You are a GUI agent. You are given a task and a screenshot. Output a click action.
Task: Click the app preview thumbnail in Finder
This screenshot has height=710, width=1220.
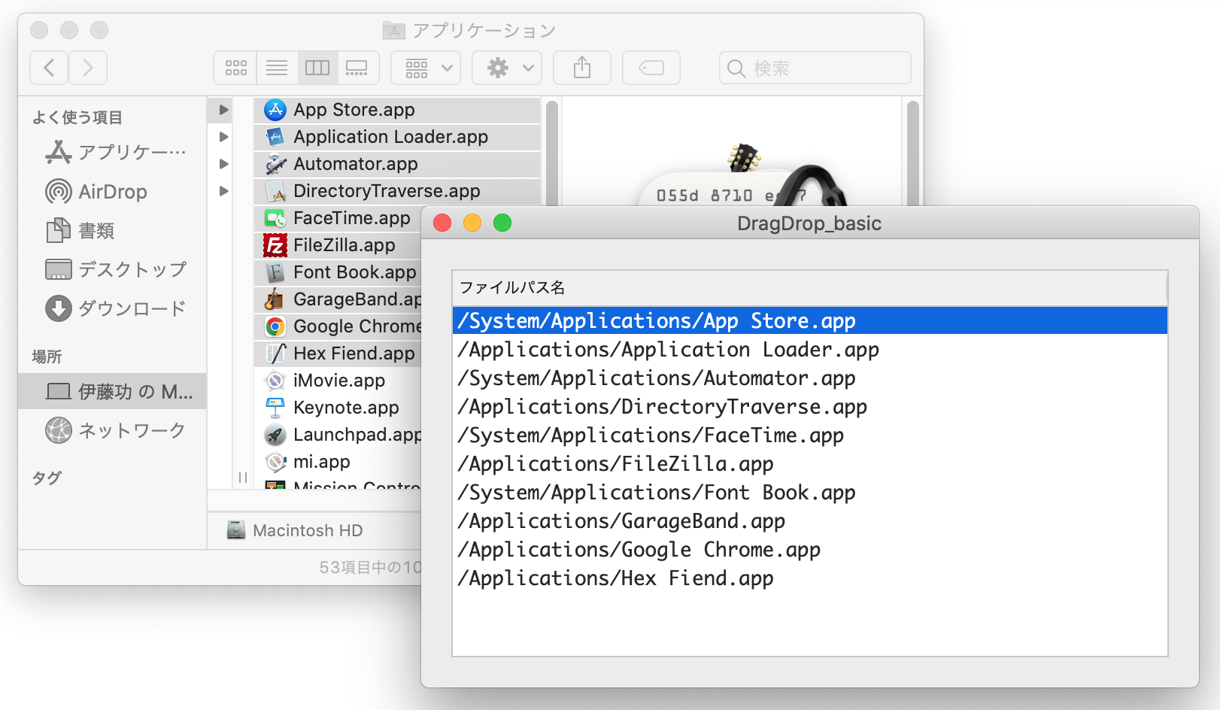pyautogui.click(x=745, y=174)
